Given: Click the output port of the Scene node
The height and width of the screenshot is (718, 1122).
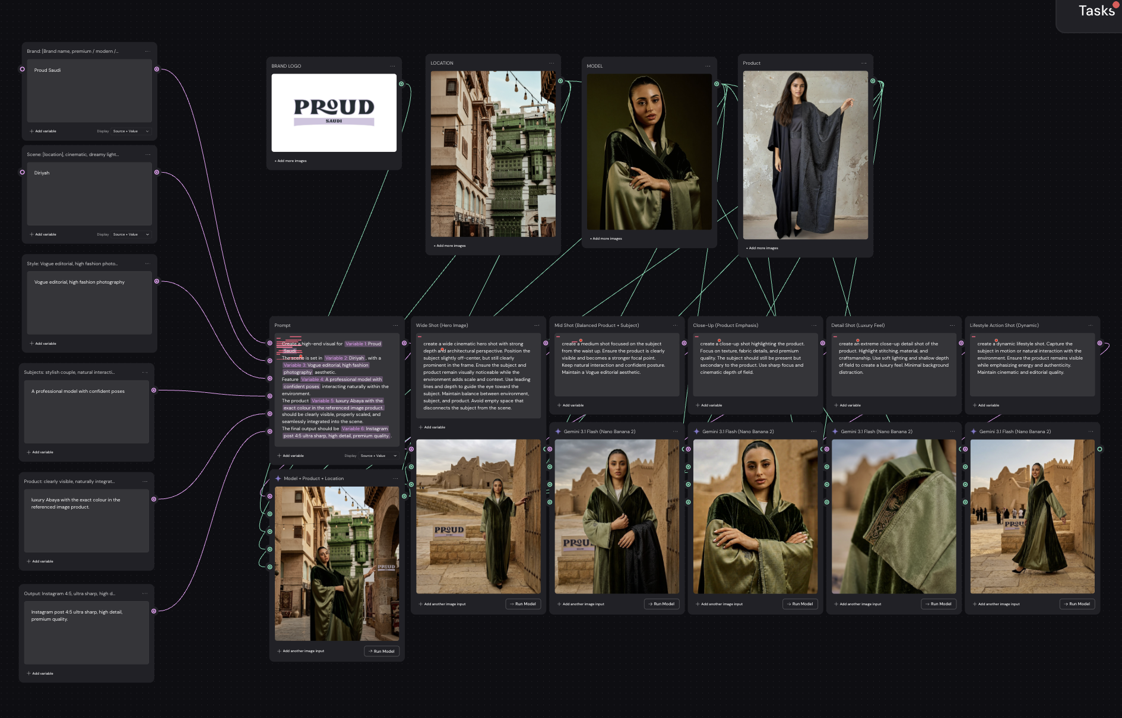Looking at the screenshot, I should (157, 173).
